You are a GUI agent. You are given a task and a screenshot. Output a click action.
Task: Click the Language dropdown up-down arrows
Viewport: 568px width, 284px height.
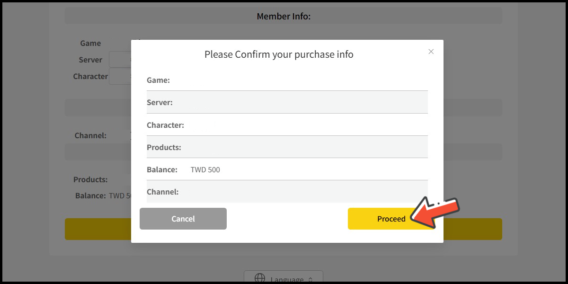coord(311,279)
